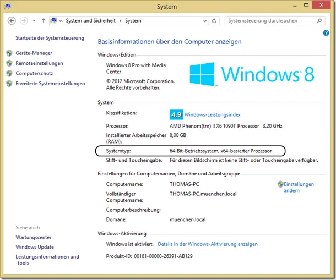The height and width of the screenshot is (280, 336).
Task: Open the recent locations dropdown arrow
Action: pos(34,21)
